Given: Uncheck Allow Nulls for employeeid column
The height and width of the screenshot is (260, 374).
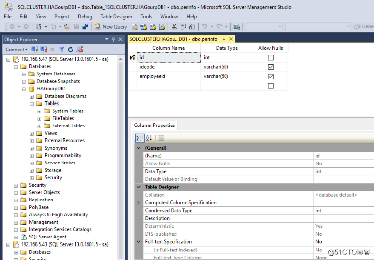Looking at the screenshot, I should click(271, 77).
